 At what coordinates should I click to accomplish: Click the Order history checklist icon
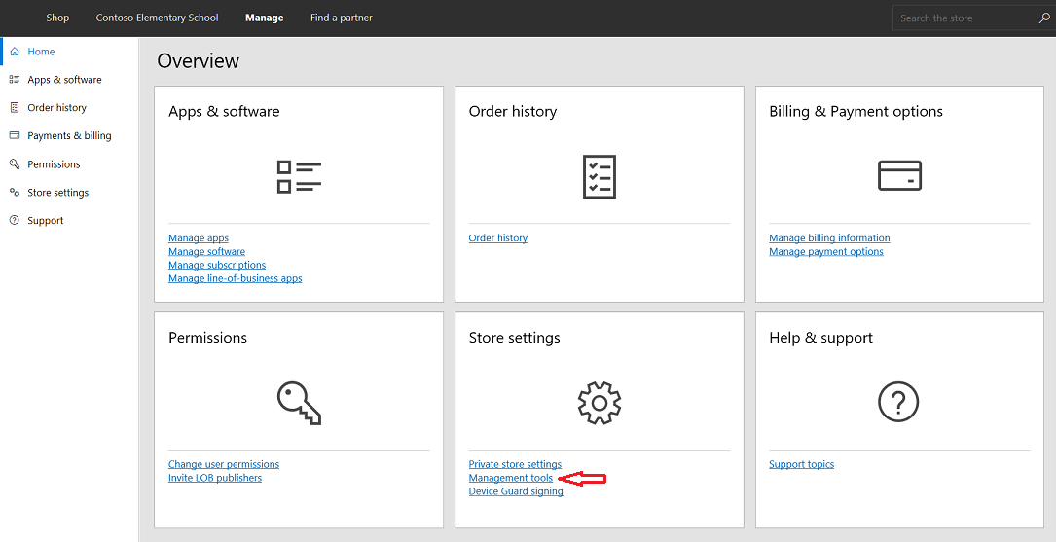599,176
